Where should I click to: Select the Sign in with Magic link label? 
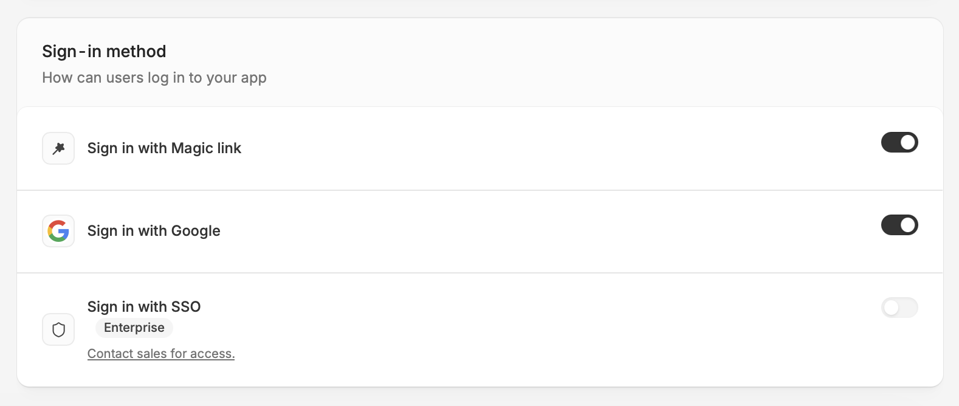pyautogui.click(x=164, y=148)
